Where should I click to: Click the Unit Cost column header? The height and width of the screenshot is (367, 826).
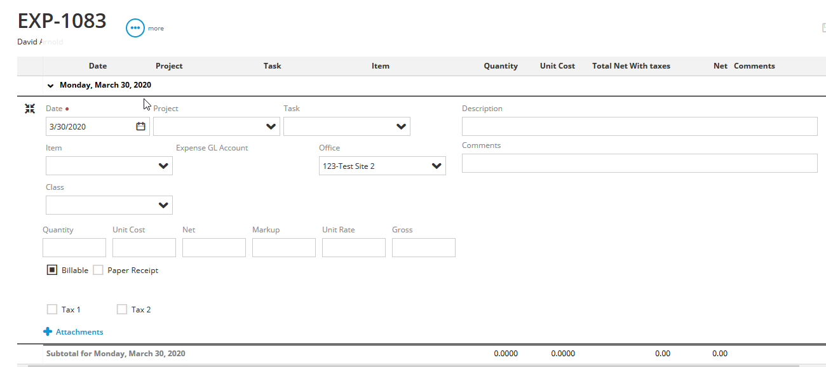tap(557, 66)
